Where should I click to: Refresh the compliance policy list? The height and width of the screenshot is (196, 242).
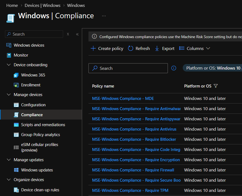(x=139, y=48)
